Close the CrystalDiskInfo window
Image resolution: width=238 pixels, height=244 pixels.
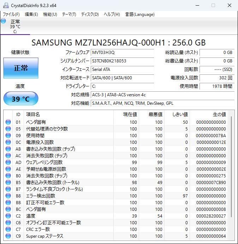[x=230, y=5]
